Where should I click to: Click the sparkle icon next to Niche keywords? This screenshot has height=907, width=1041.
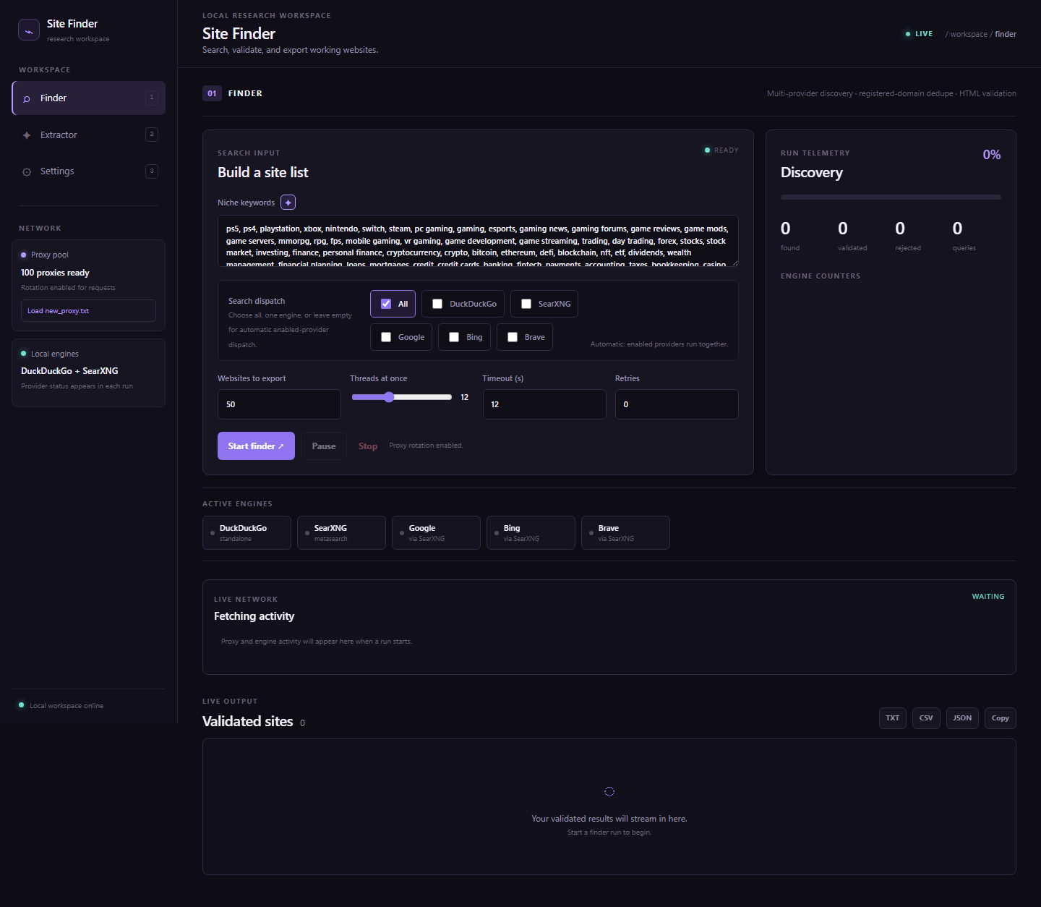coord(288,203)
